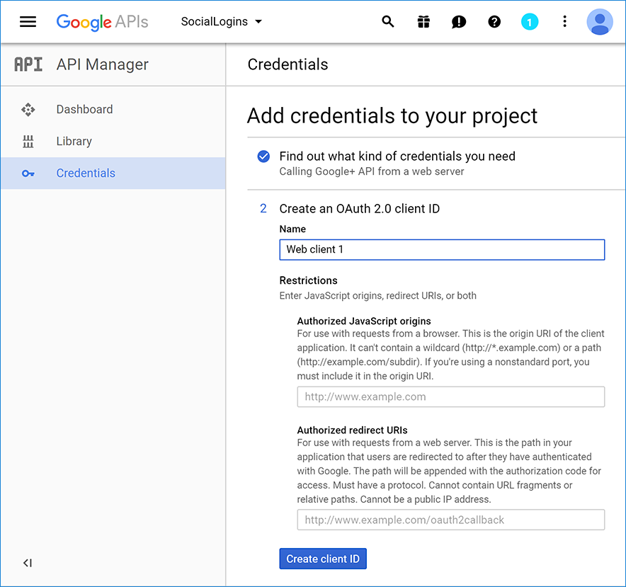Image resolution: width=626 pixels, height=587 pixels.
Task: Open the three-dot overflow menu
Action: (564, 22)
